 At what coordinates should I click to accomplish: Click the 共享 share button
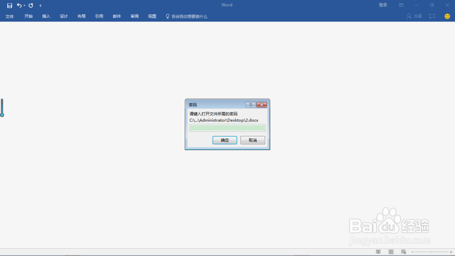tap(415, 16)
